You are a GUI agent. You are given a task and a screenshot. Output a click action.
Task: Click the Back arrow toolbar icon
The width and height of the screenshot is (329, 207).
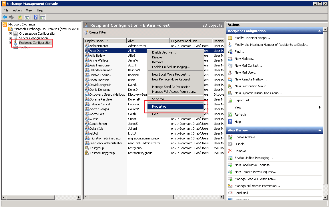[x=5, y=17]
